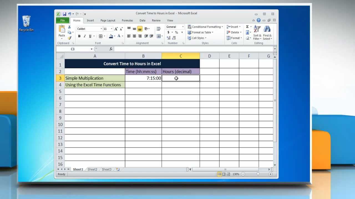Click the Insert cells button
355x199 pixels.
[234, 27]
